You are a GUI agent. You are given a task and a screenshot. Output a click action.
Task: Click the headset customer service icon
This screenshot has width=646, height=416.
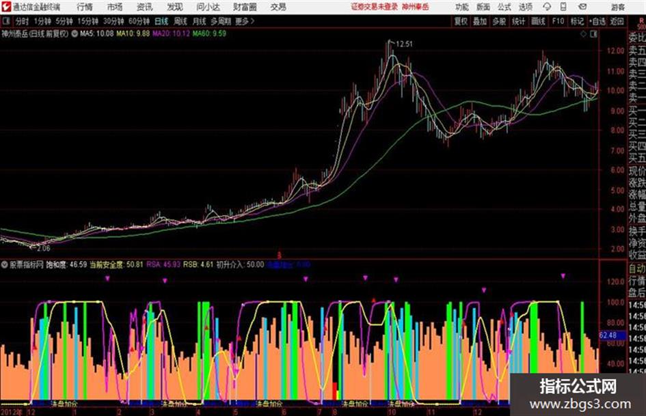pos(547,7)
